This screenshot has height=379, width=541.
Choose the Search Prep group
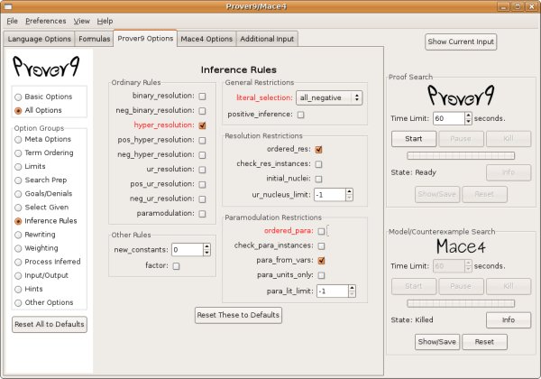(41, 180)
